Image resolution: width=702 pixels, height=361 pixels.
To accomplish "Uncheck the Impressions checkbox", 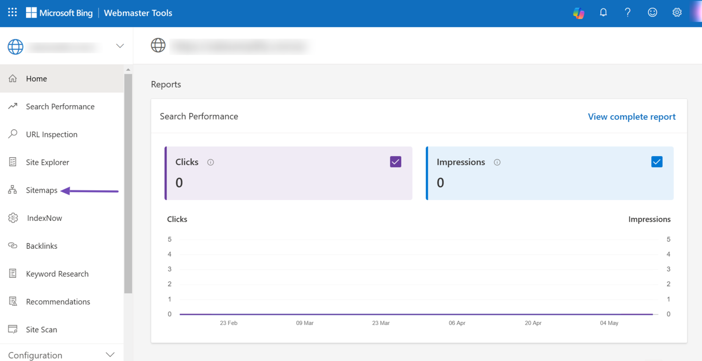I will 656,162.
